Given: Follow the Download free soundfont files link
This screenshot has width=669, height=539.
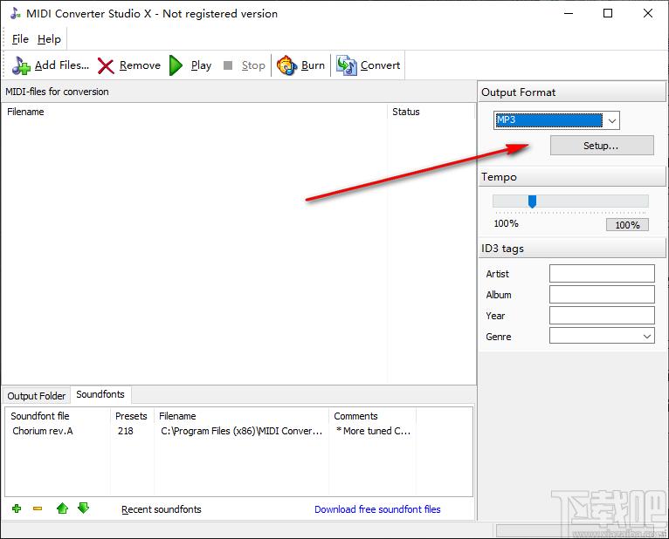Looking at the screenshot, I should (377, 509).
